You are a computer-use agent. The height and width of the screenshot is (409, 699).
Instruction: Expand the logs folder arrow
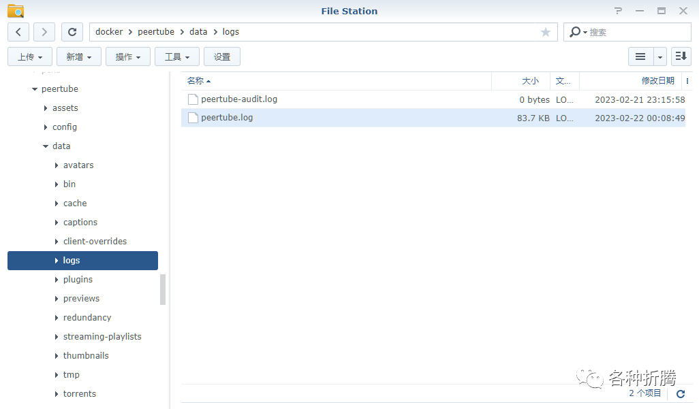(56, 261)
